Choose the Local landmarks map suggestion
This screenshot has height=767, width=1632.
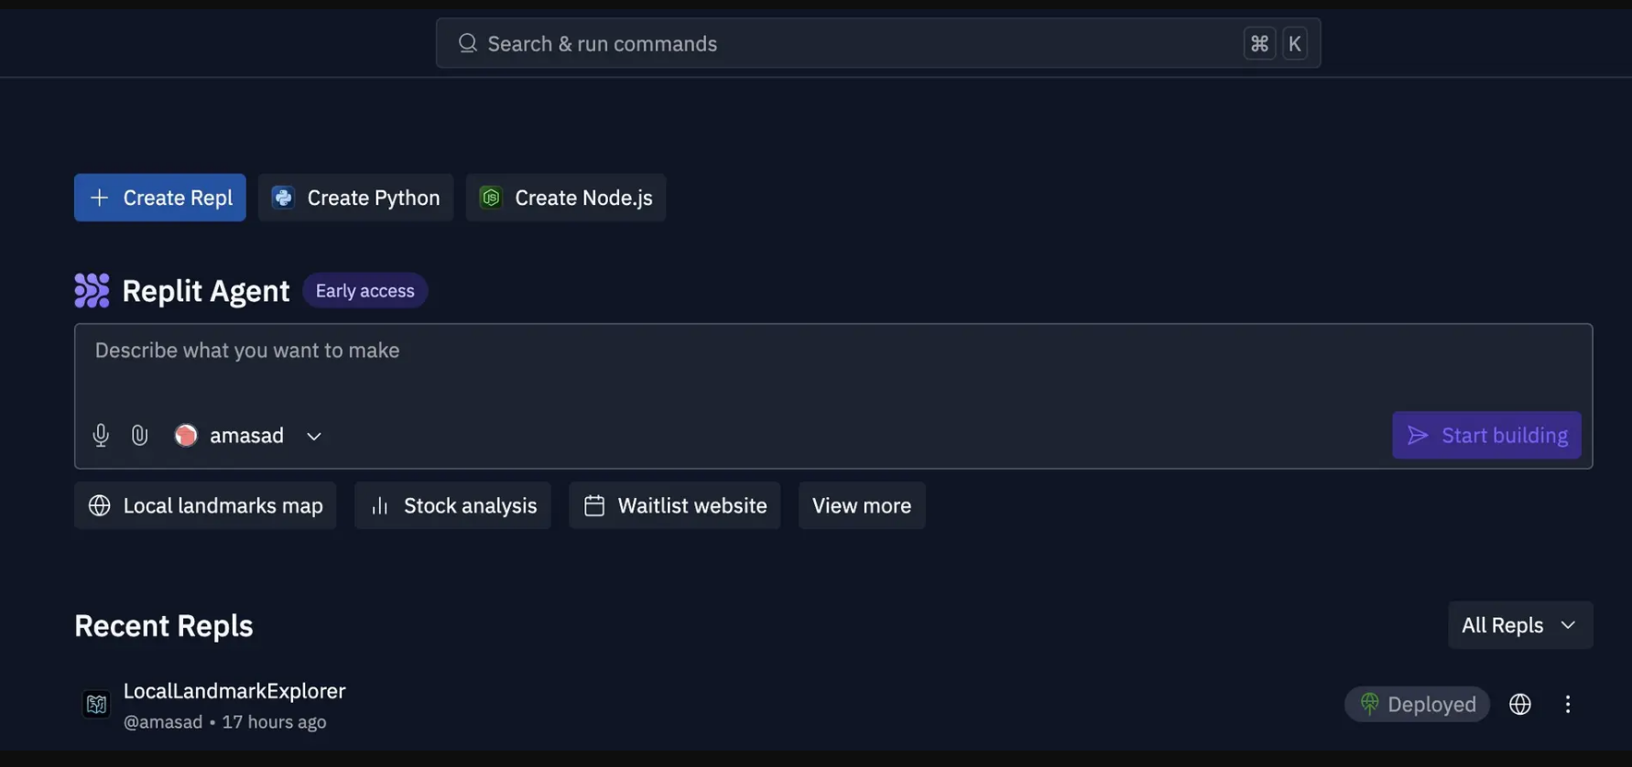205,505
